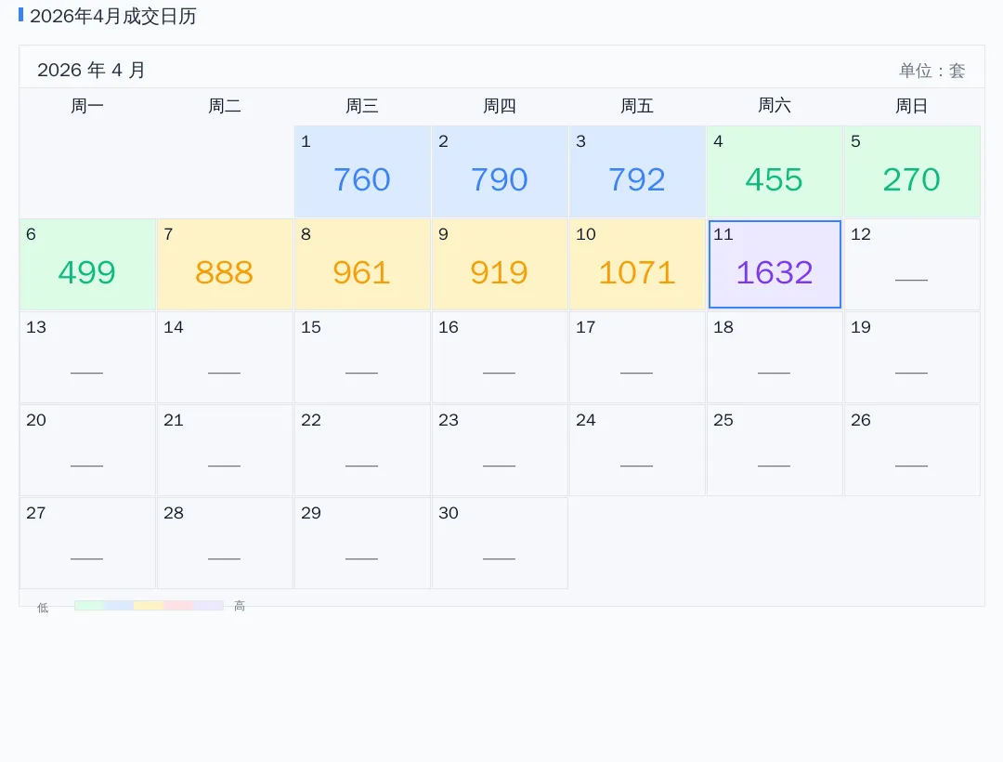Select the April 16 date cell
Viewport: 1003px width, 762px height.
tap(500, 357)
